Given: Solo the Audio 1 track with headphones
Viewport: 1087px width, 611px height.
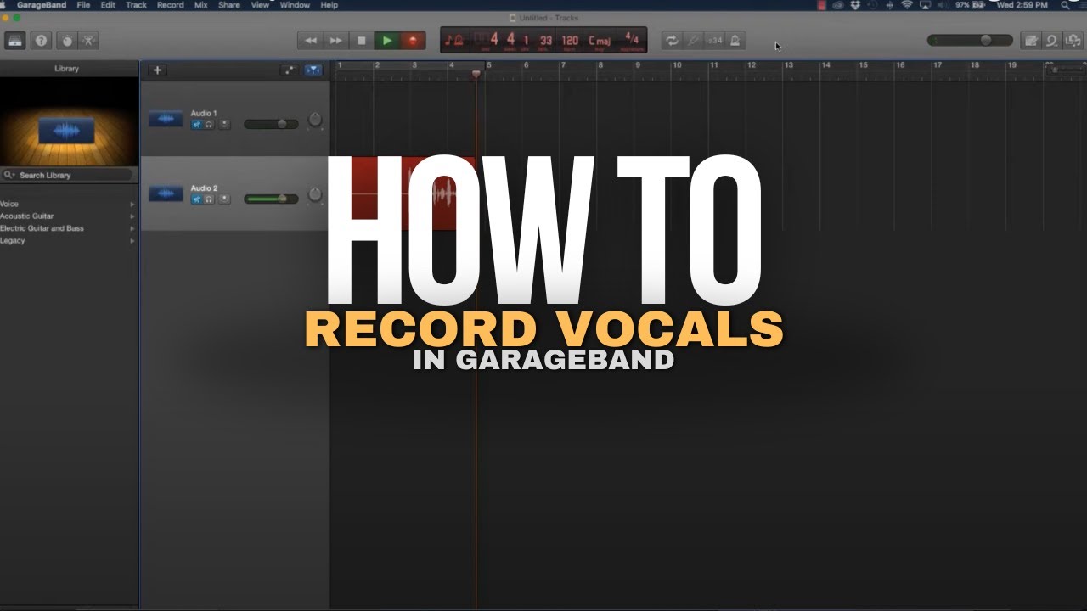Looking at the screenshot, I should pos(208,124).
